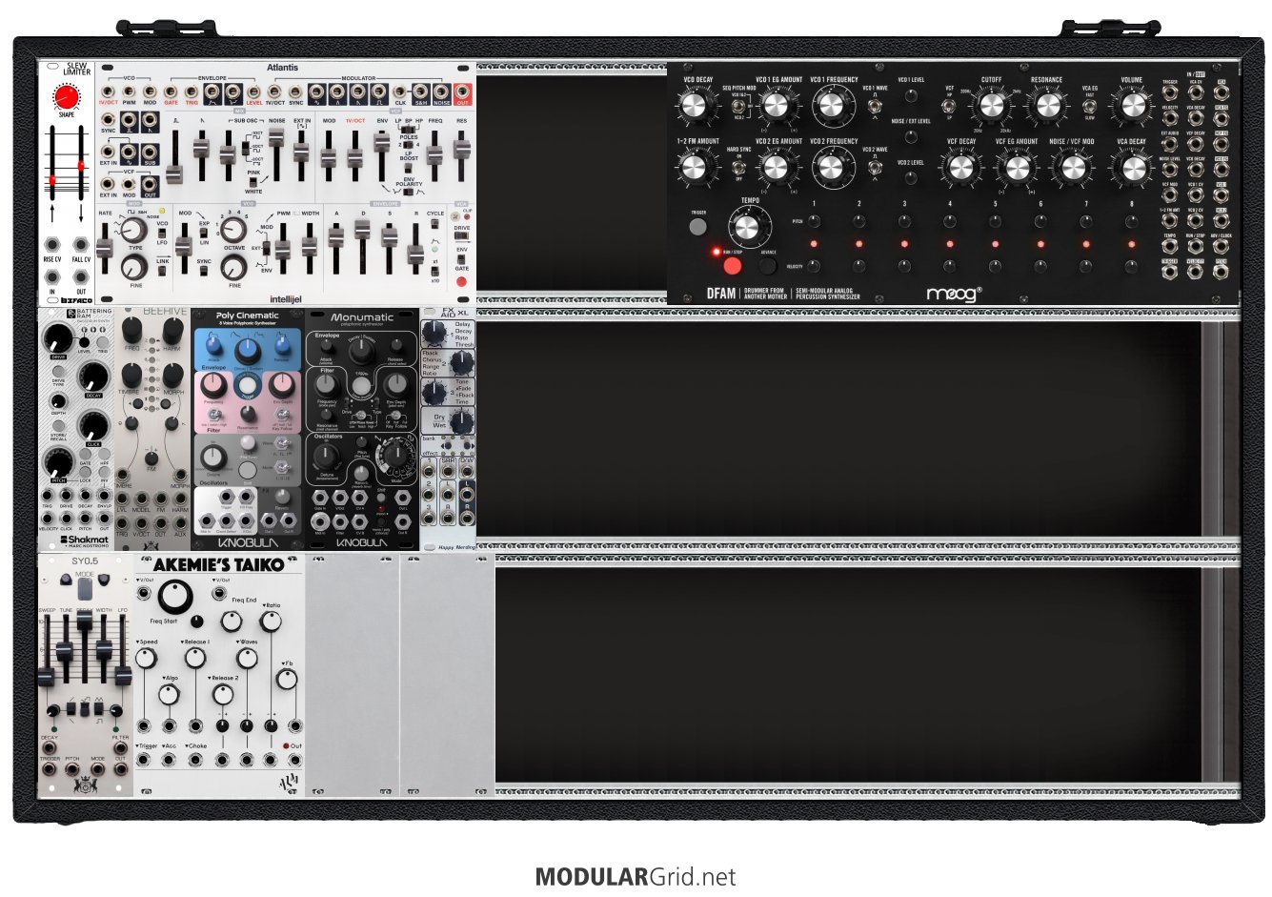Click the red Slew Limiter SHAPE knob
This screenshot has width=1272, height=897.
(x=66, y=96)
